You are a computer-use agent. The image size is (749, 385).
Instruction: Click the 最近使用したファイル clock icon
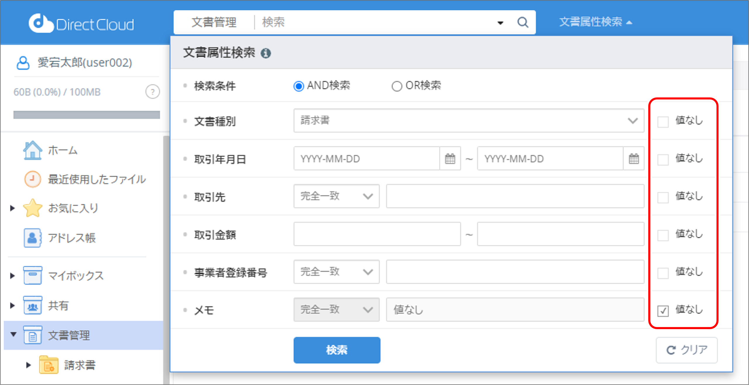coord(32,179)
